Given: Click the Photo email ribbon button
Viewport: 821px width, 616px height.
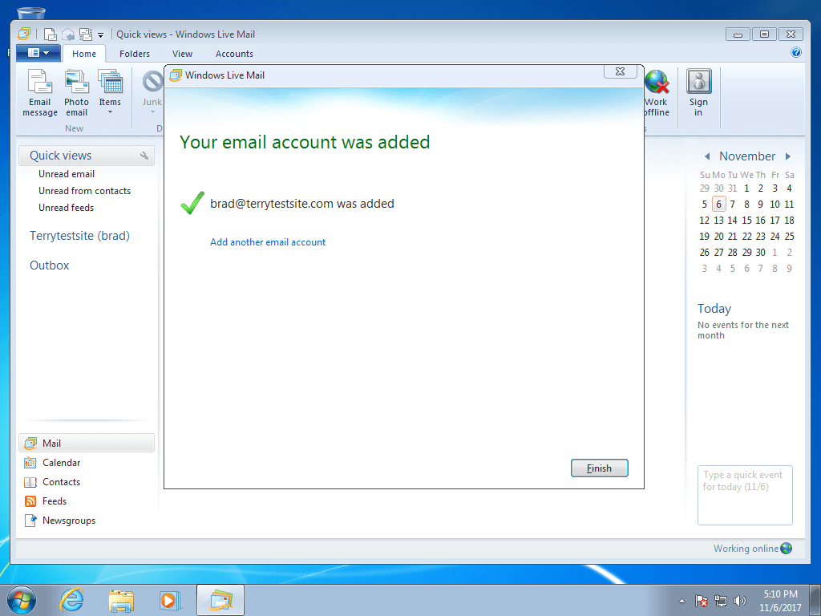Looking at the screenshot, I should coord(76,93).
